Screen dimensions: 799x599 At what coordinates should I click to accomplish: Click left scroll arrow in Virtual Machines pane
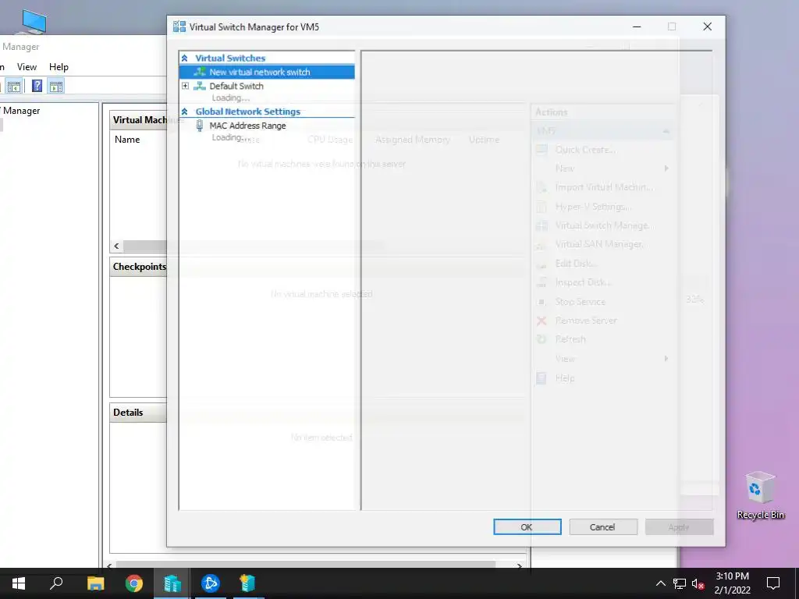(117, 246)
